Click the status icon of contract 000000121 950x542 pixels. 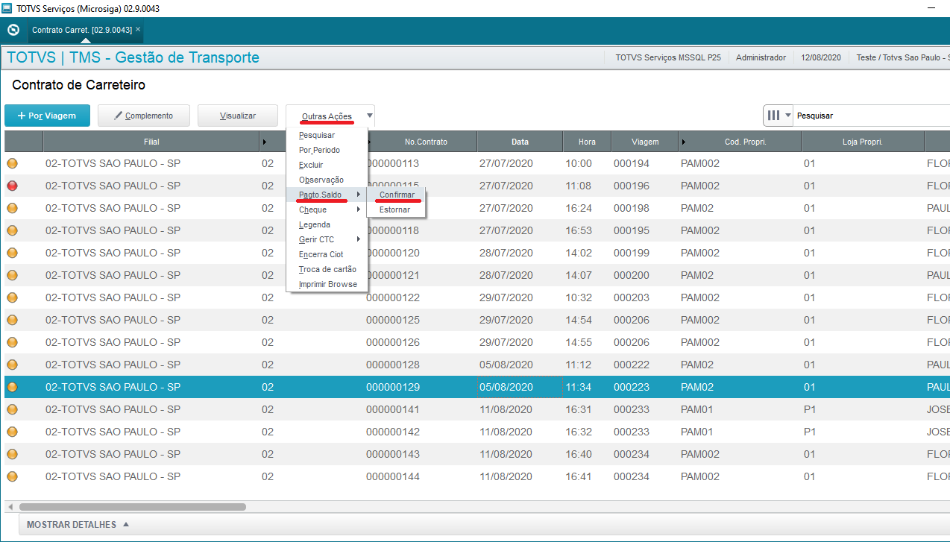12,275
